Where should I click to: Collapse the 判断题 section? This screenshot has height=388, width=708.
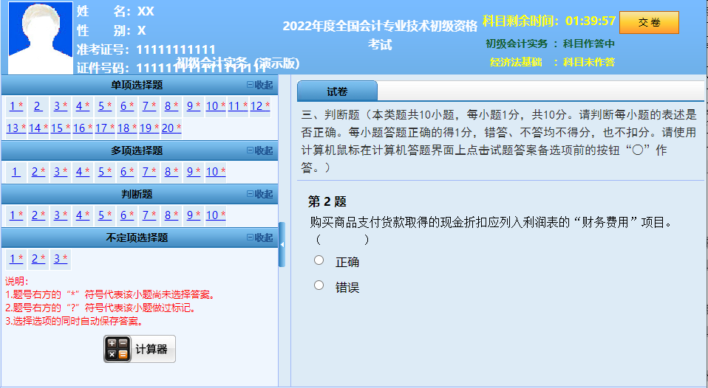tap(259, 194)
